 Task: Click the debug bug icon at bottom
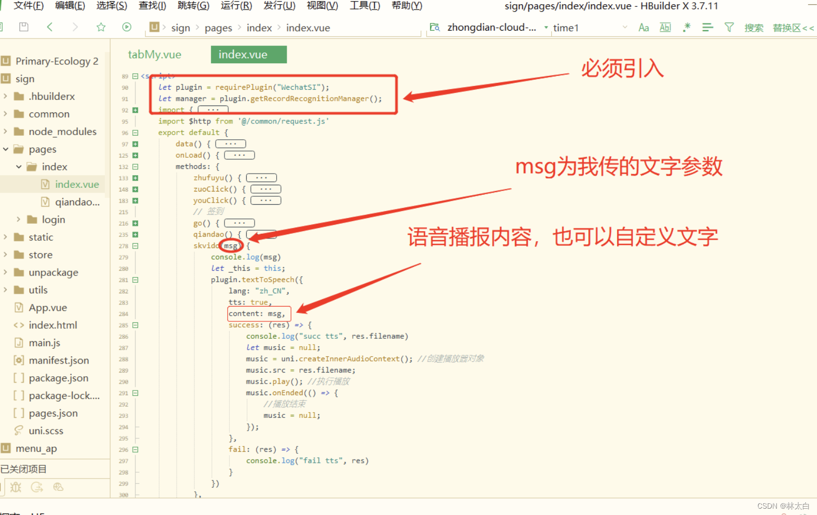pyautogui.click(x=16, y=487)
